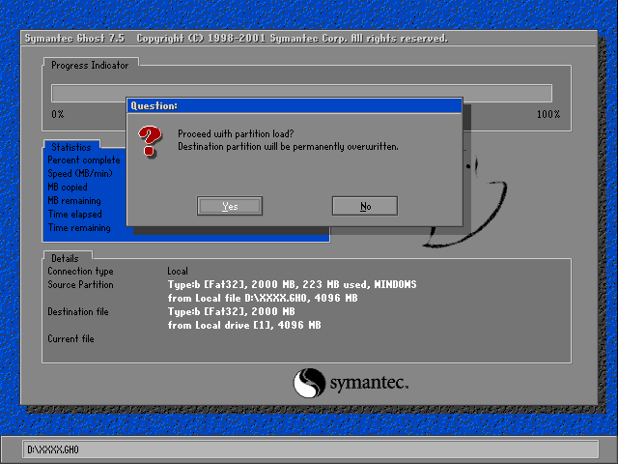
Task: Select the Statistics panel label
Action: pos(71,147)
